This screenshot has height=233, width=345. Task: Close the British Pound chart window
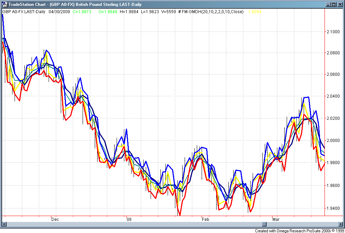340,5
